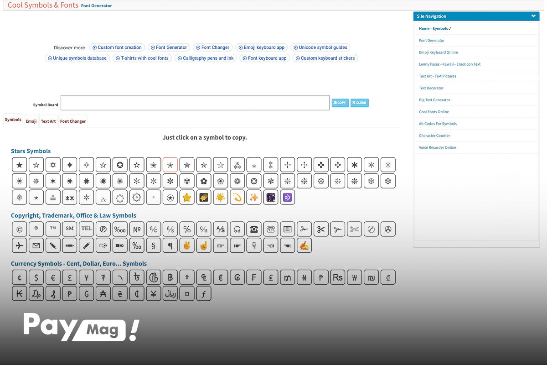Copy the euro € currency symbol
This screenshot has width=547, height=365.
[53, 277]
